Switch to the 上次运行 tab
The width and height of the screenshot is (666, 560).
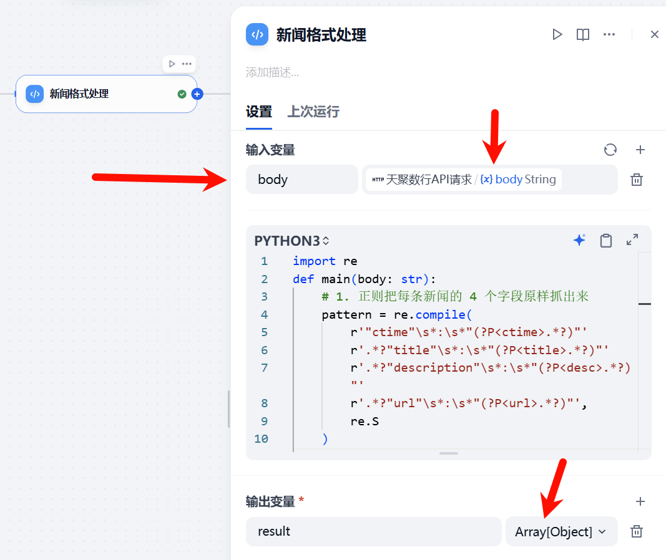(313, 112)
